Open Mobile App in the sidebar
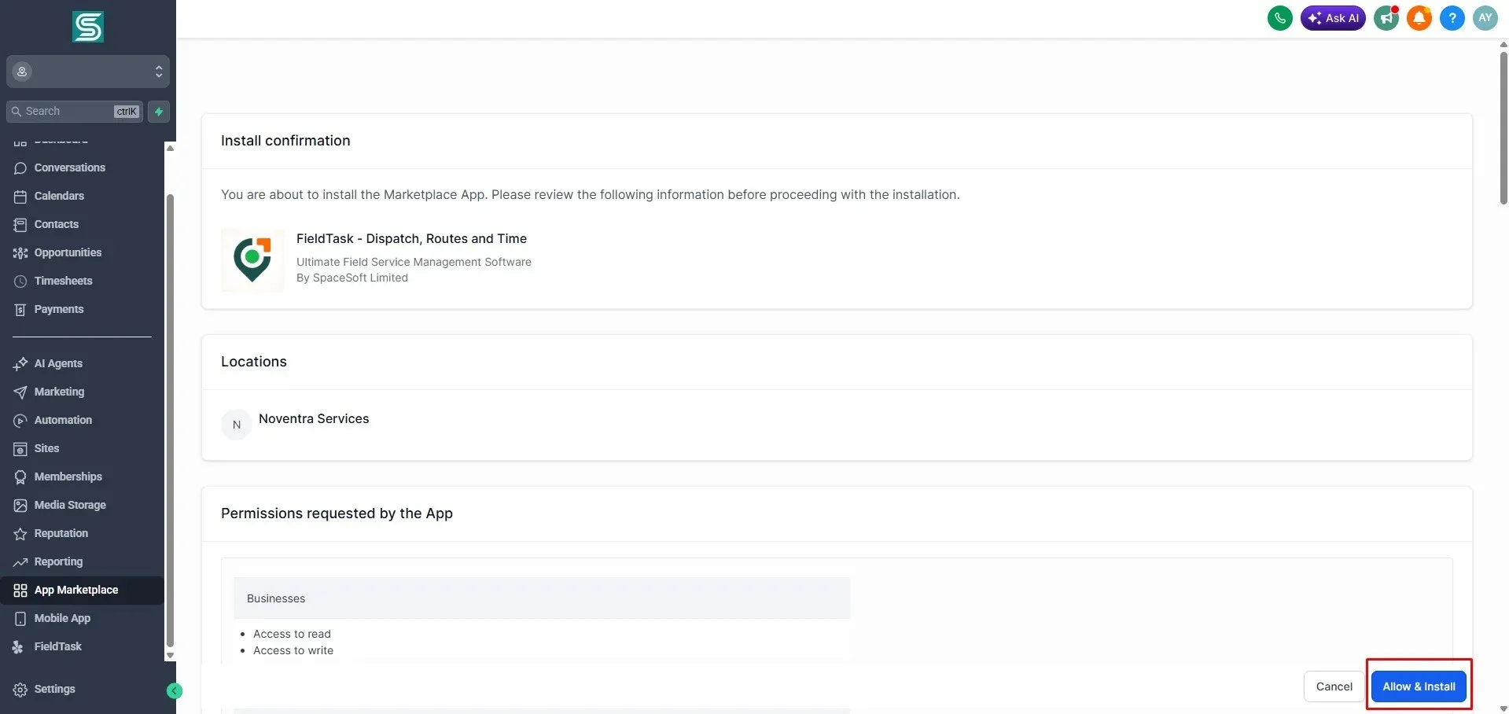1509x714 pixels. pyautogui.click(x=82, y=619)
